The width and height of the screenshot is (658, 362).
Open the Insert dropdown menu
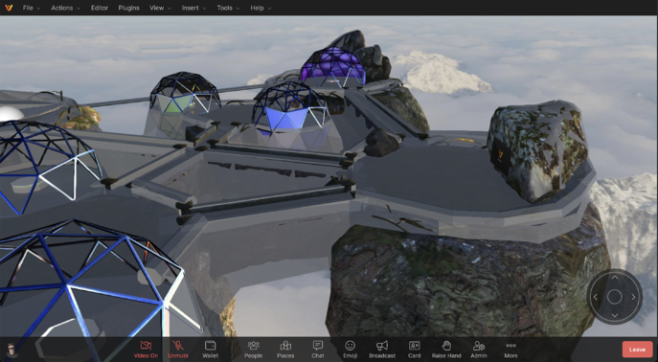(193, 8)
